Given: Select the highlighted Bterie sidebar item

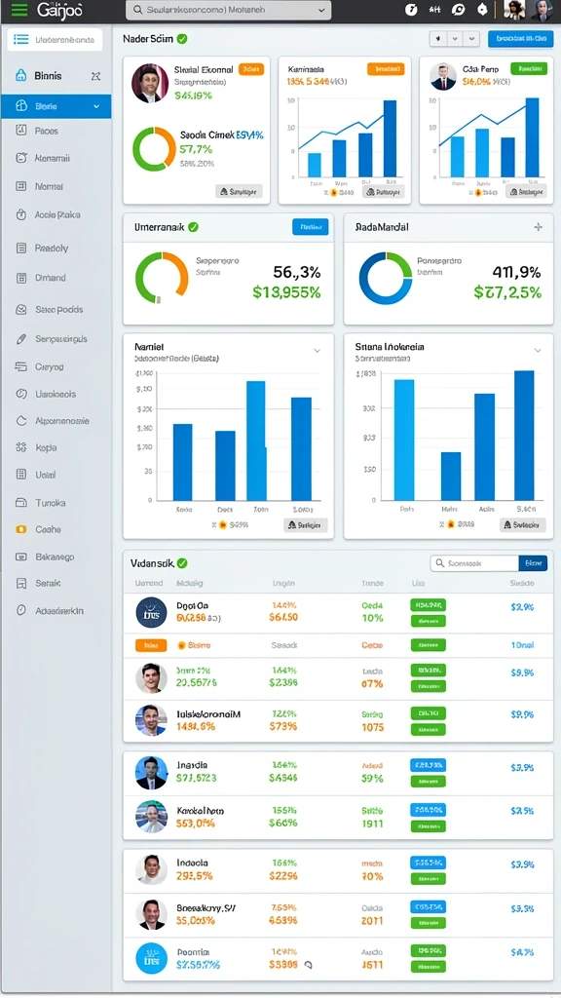Looking at the screenshot, I should [x=56, y=106].
